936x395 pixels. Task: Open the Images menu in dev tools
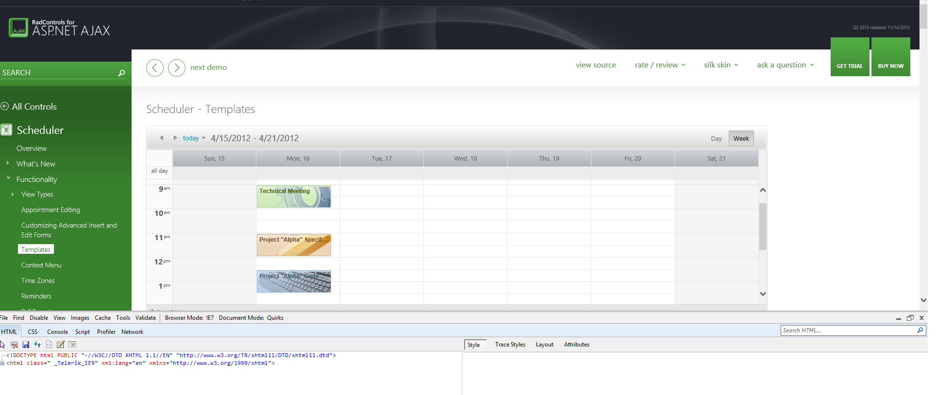80,318
